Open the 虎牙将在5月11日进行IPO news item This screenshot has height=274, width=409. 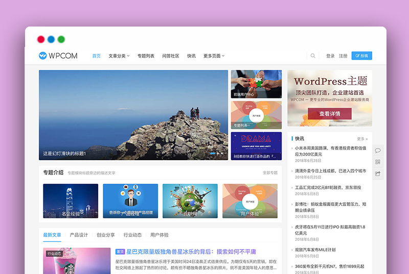(x=330, y=230)
